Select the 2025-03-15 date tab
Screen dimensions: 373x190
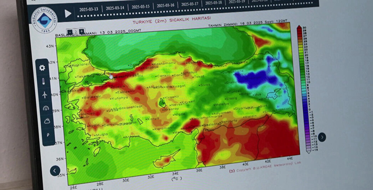[x=140, y=6]
